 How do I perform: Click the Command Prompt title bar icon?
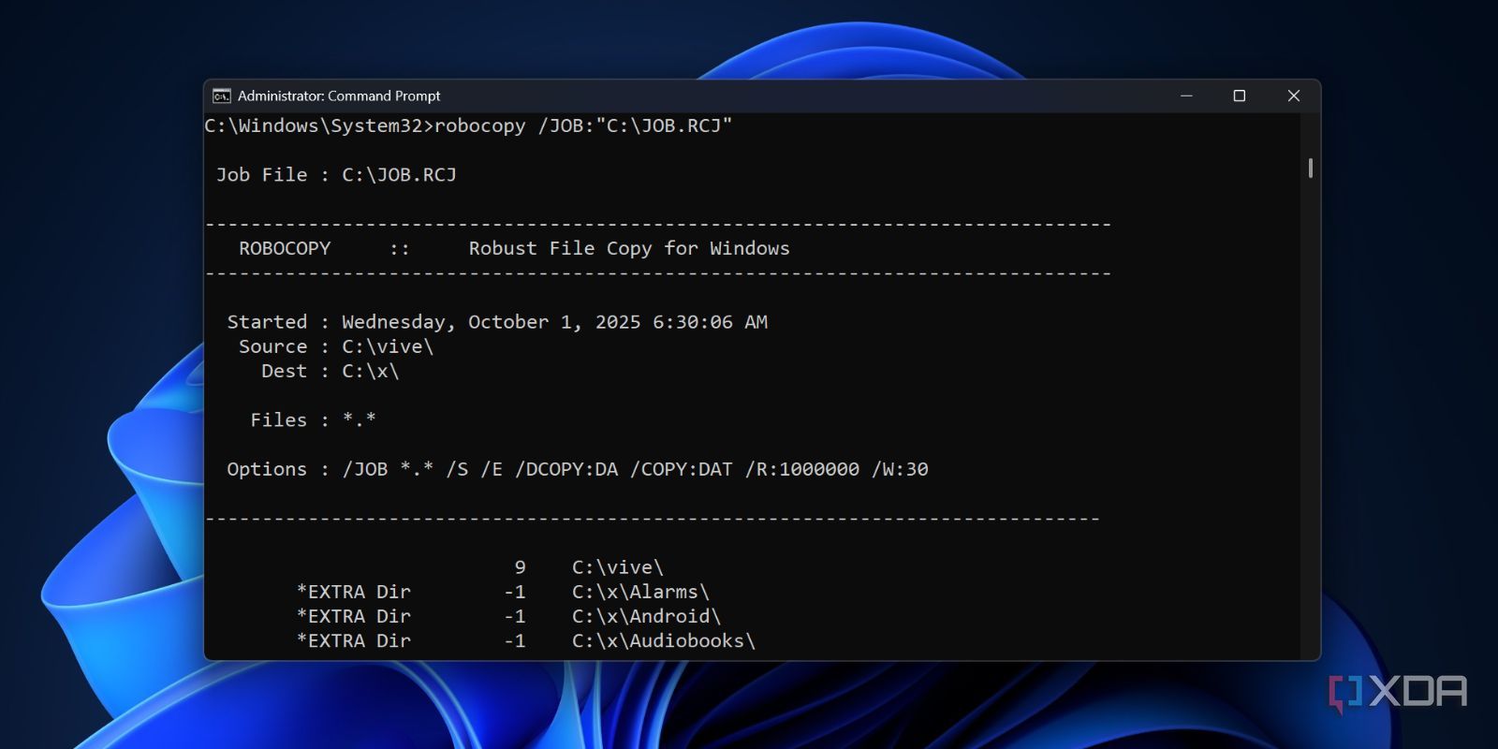click(222, 96)
